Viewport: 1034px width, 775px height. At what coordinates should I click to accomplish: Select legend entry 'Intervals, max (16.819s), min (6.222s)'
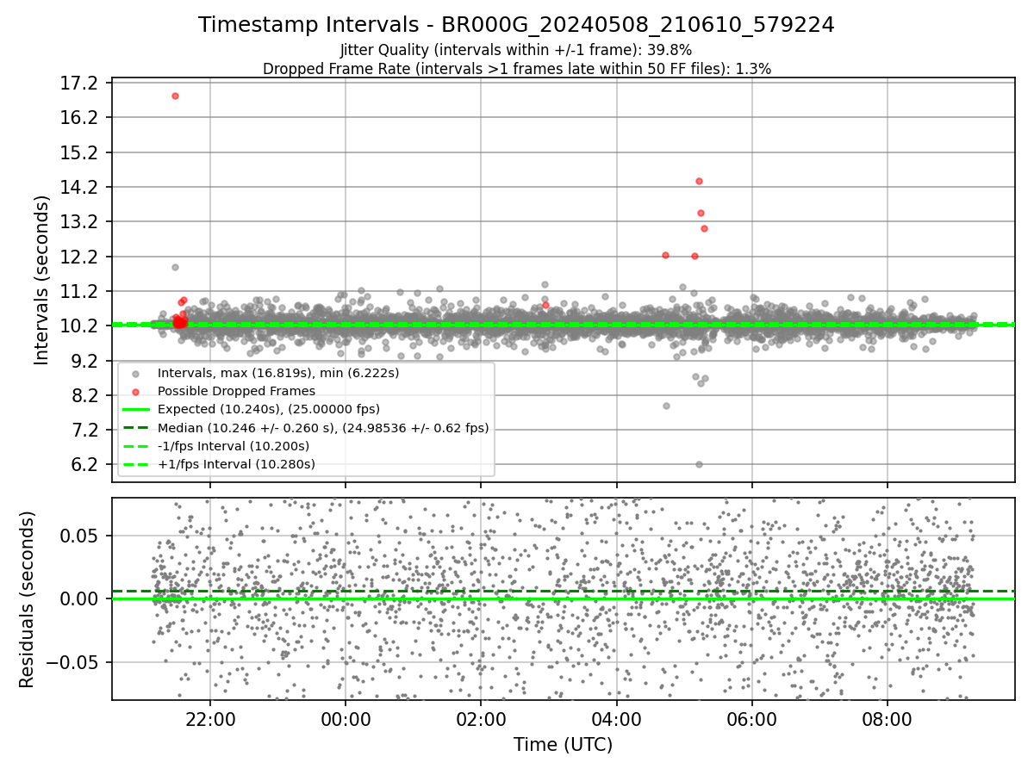[x=278, y=373]
